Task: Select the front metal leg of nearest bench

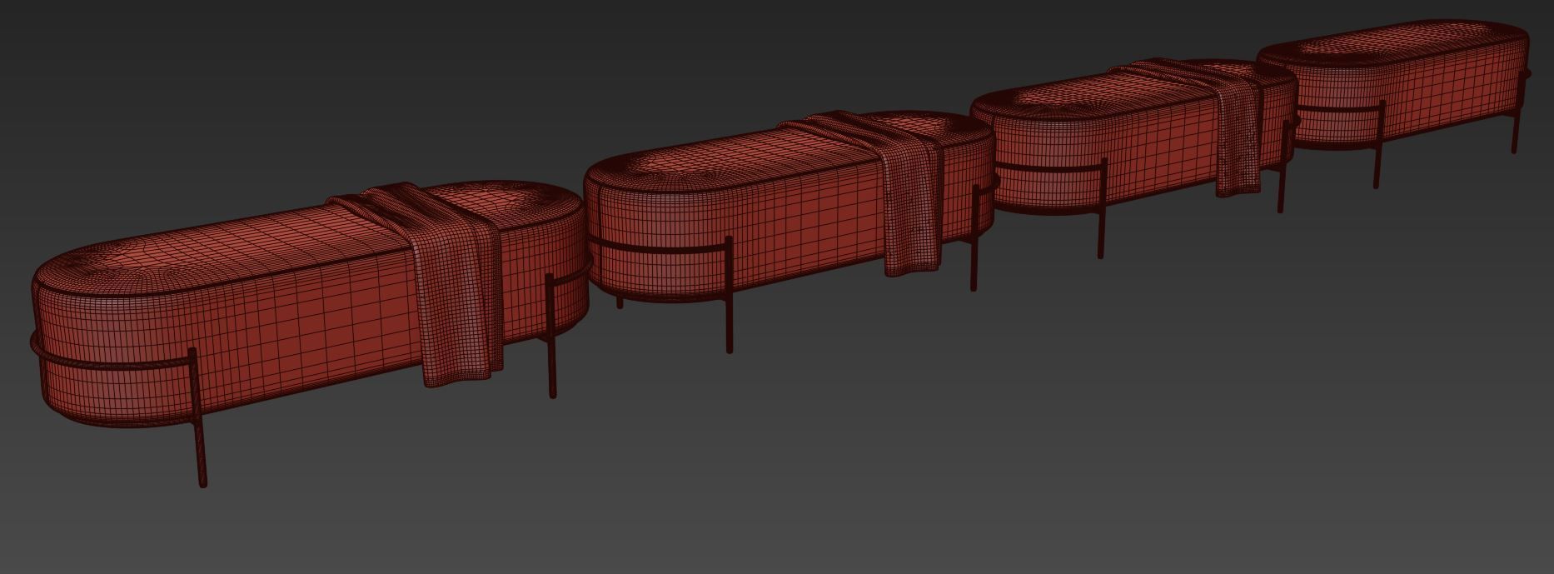Action: 197,417
